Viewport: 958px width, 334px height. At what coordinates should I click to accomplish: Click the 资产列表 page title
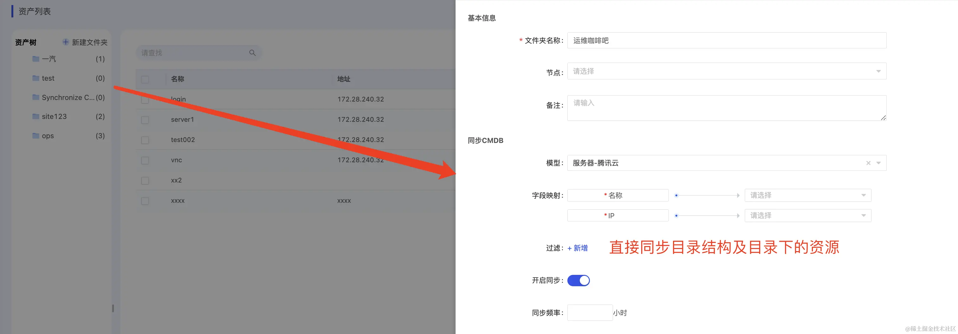coord(35,11)
